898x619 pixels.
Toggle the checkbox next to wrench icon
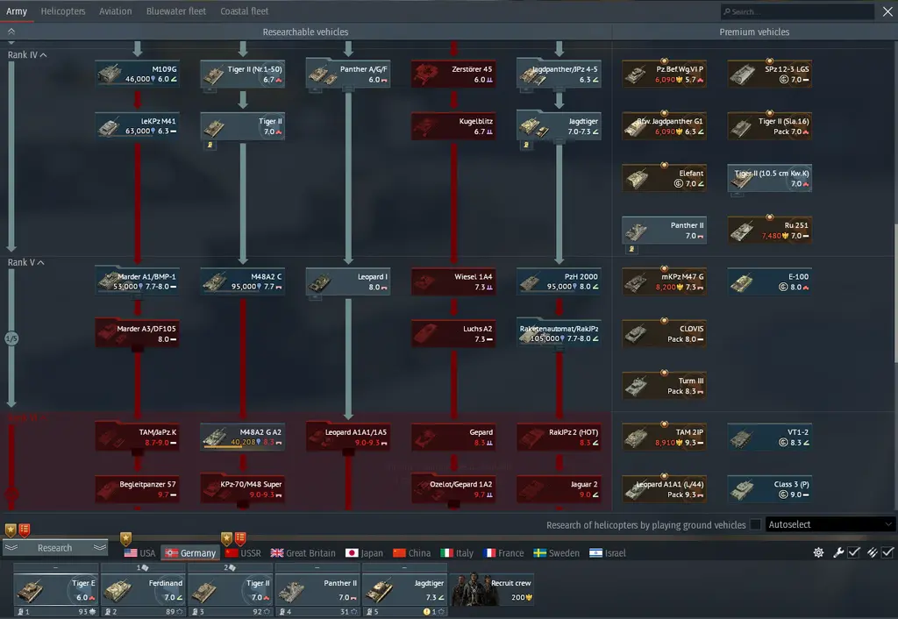tap(854, 552)
